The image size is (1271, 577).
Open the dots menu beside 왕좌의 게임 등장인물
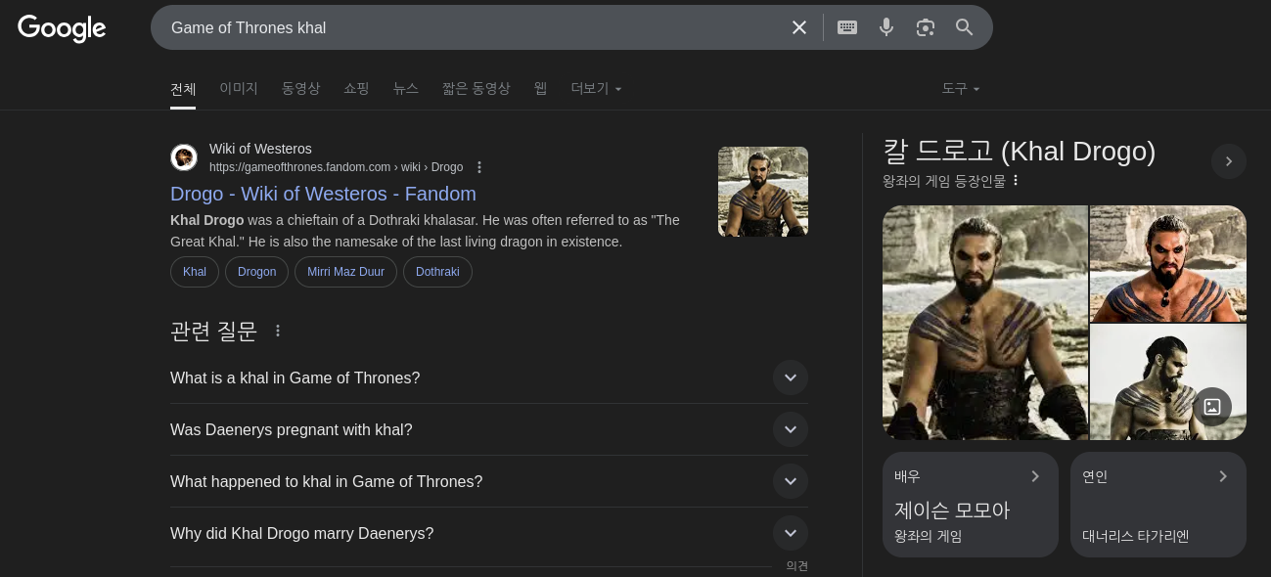click(1016, 180)
